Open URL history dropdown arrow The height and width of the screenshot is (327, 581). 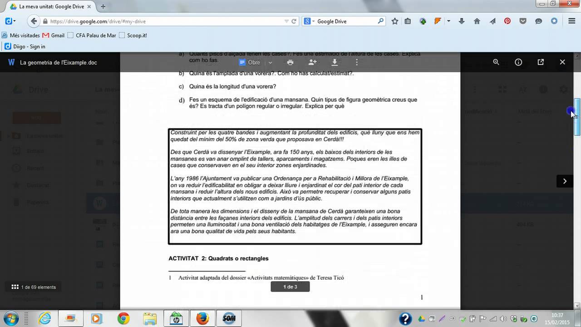tap(286, 21)
